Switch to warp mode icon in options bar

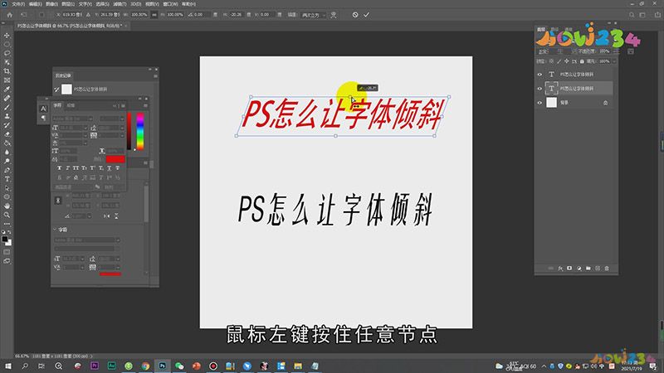(334, 15)
